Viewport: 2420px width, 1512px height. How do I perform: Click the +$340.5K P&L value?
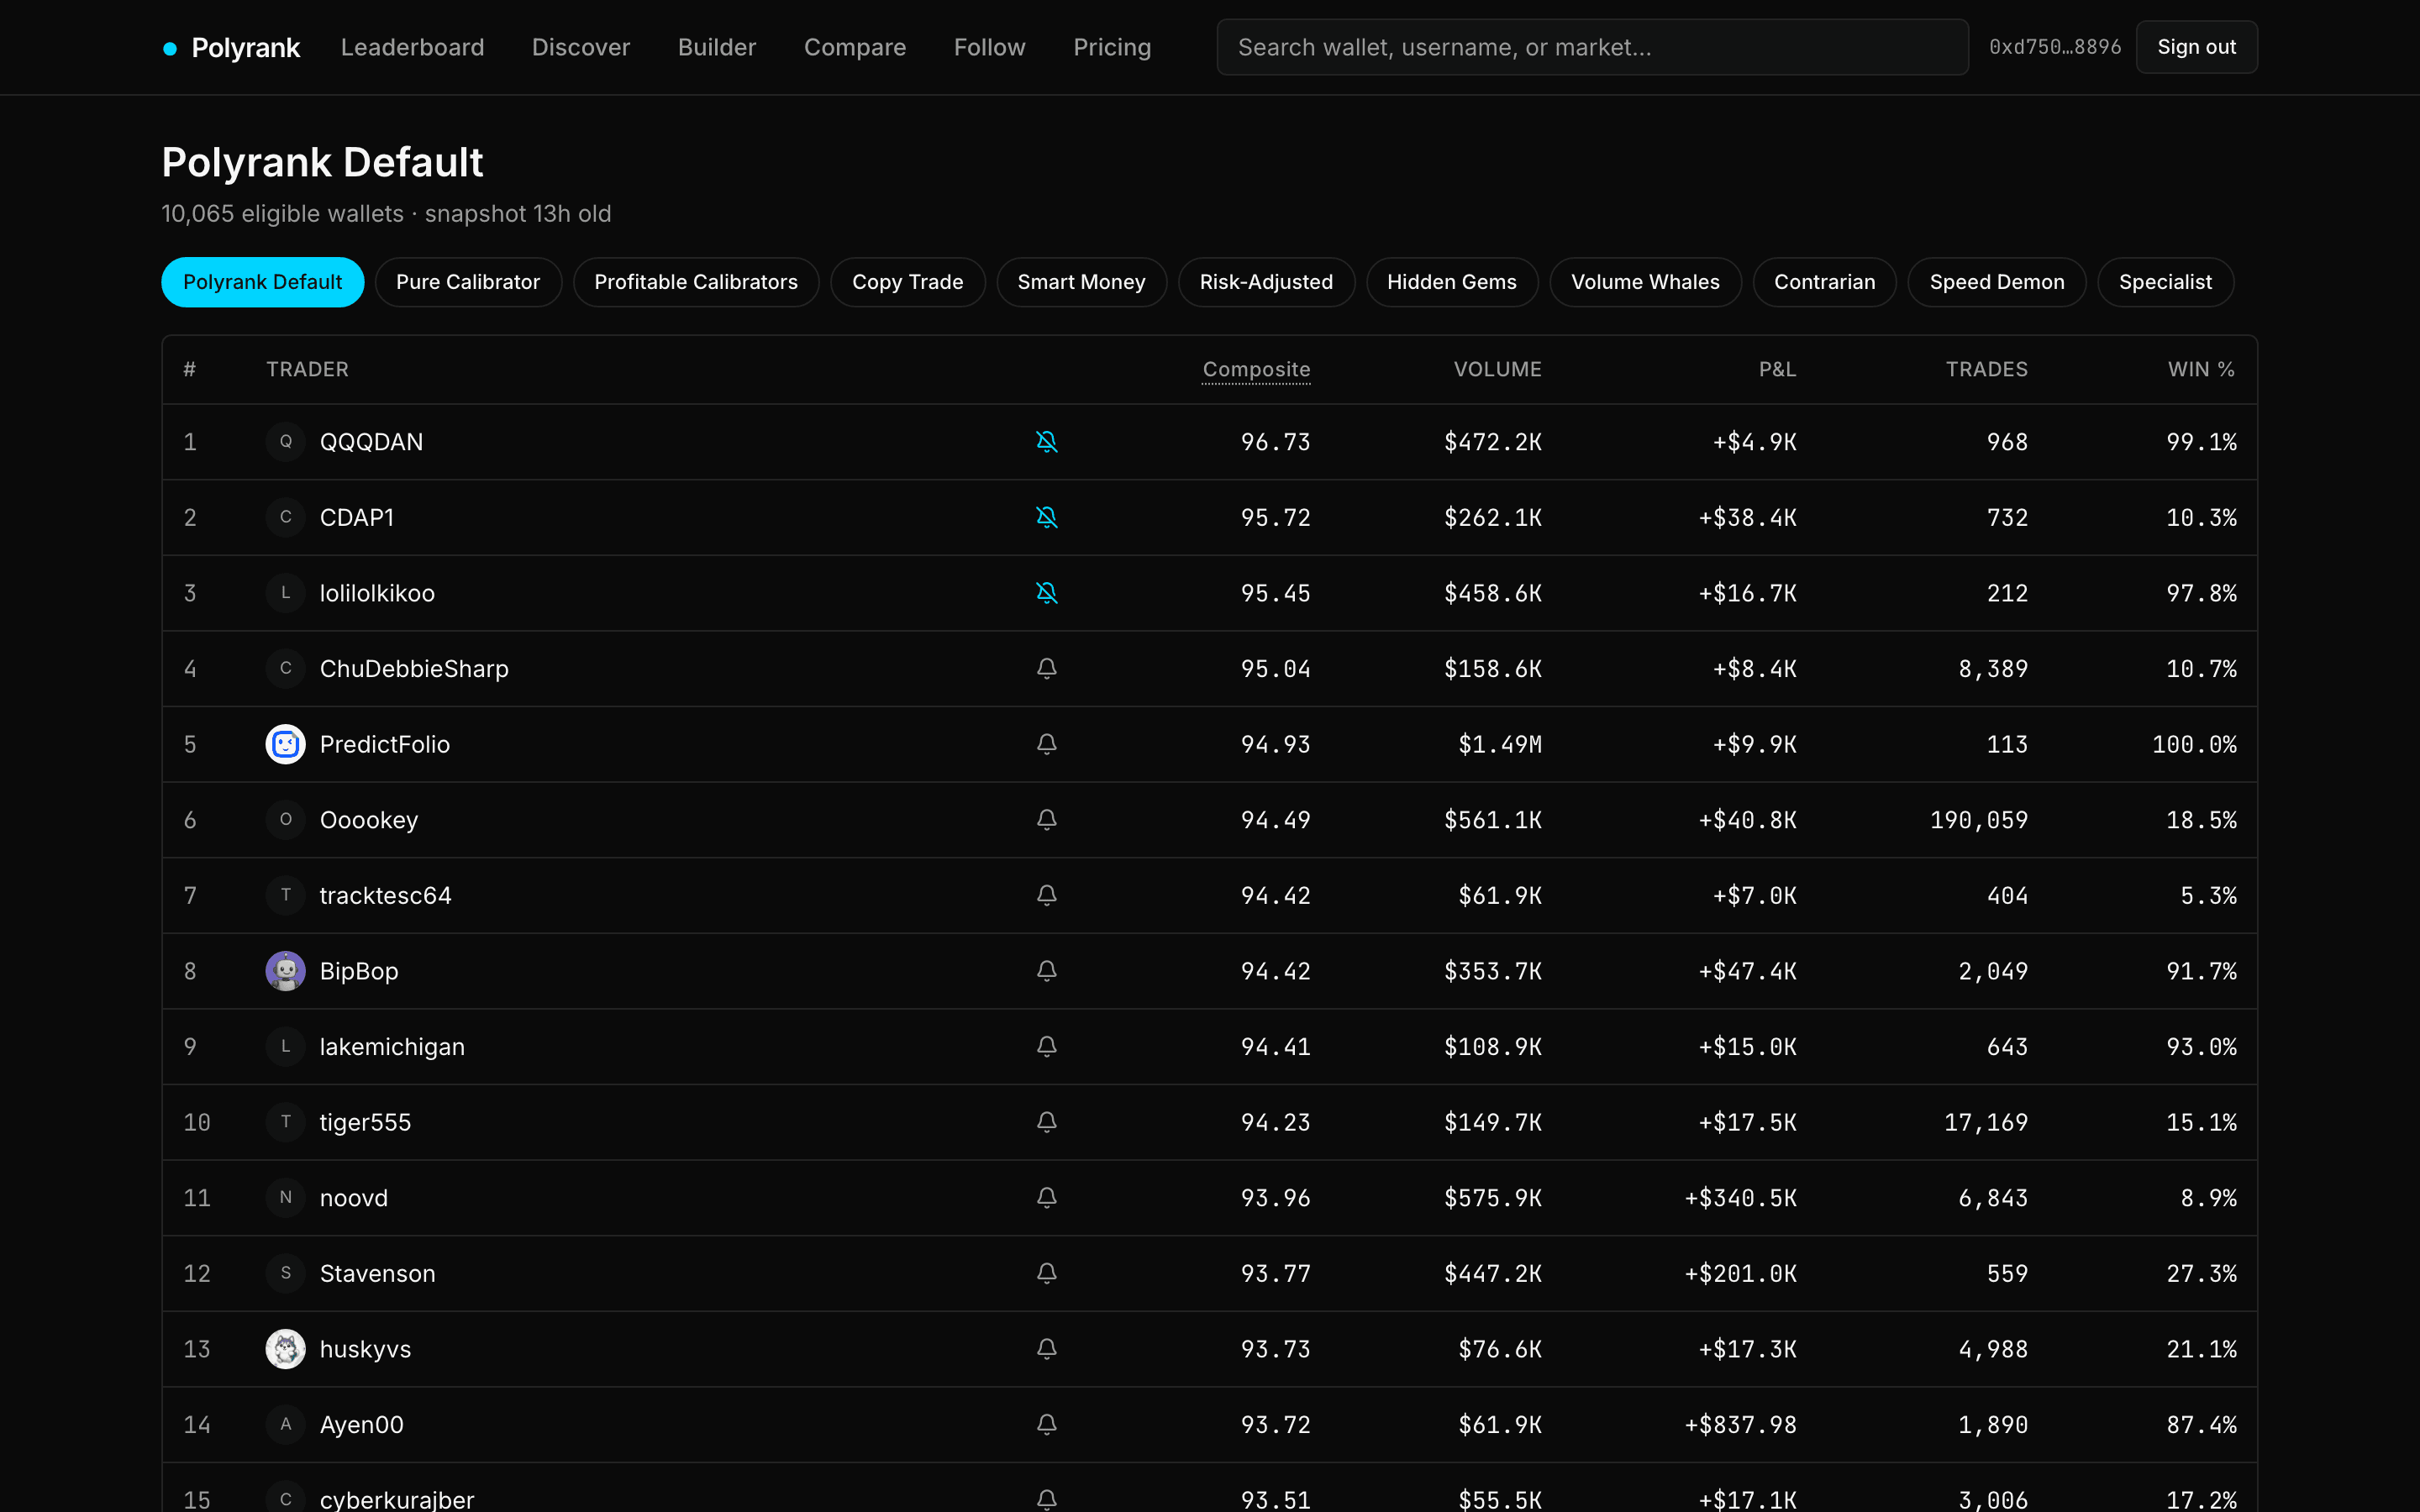tap(1740, 1198)
